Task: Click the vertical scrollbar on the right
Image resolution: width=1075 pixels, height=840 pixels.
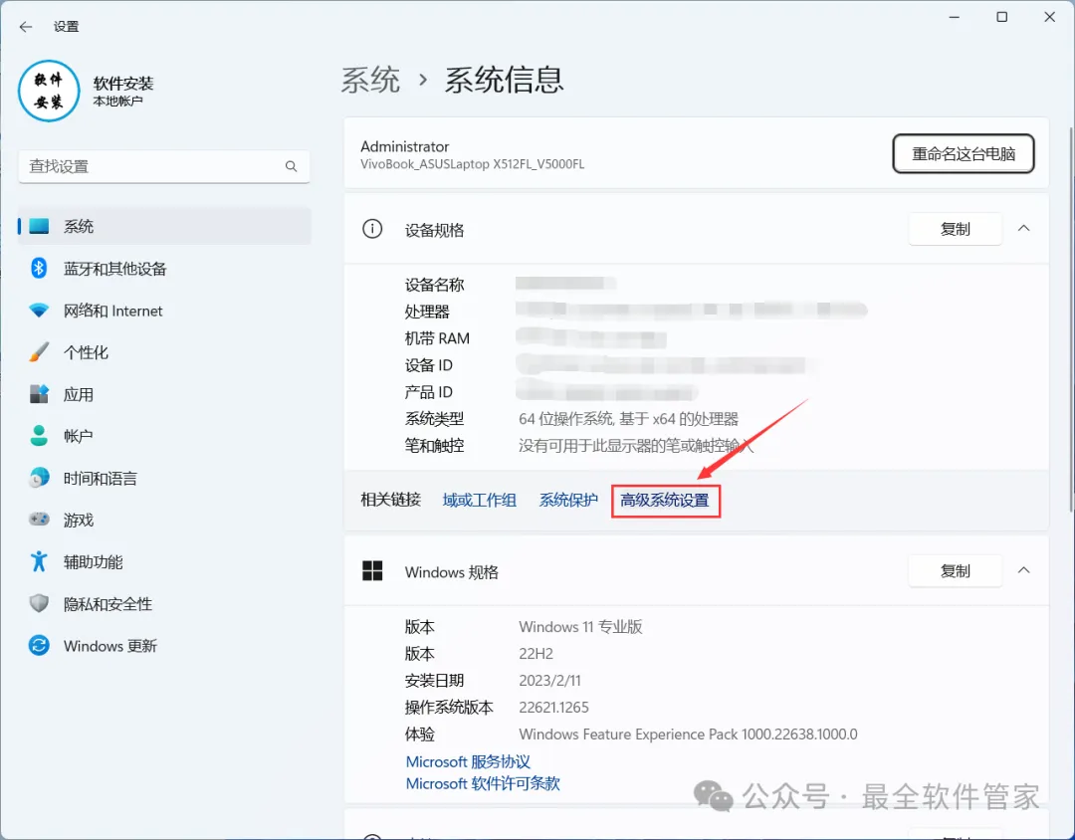Action: 1071,318
